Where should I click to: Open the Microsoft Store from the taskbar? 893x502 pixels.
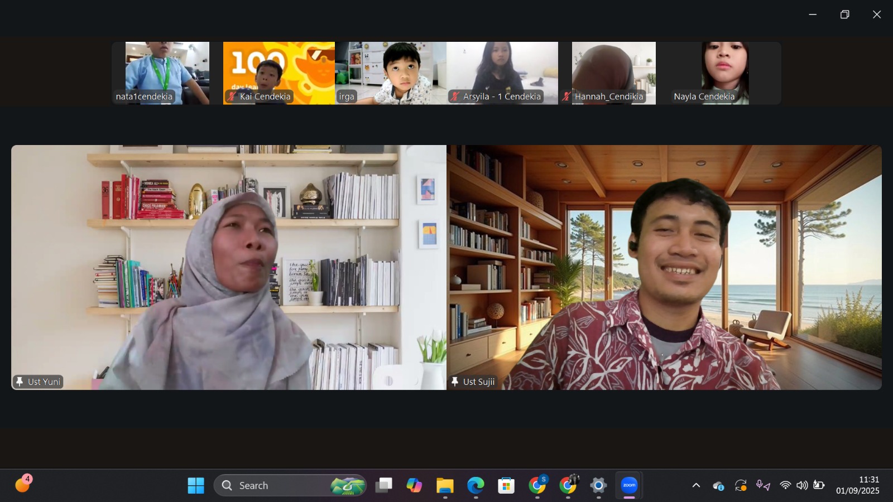(506, 485)
